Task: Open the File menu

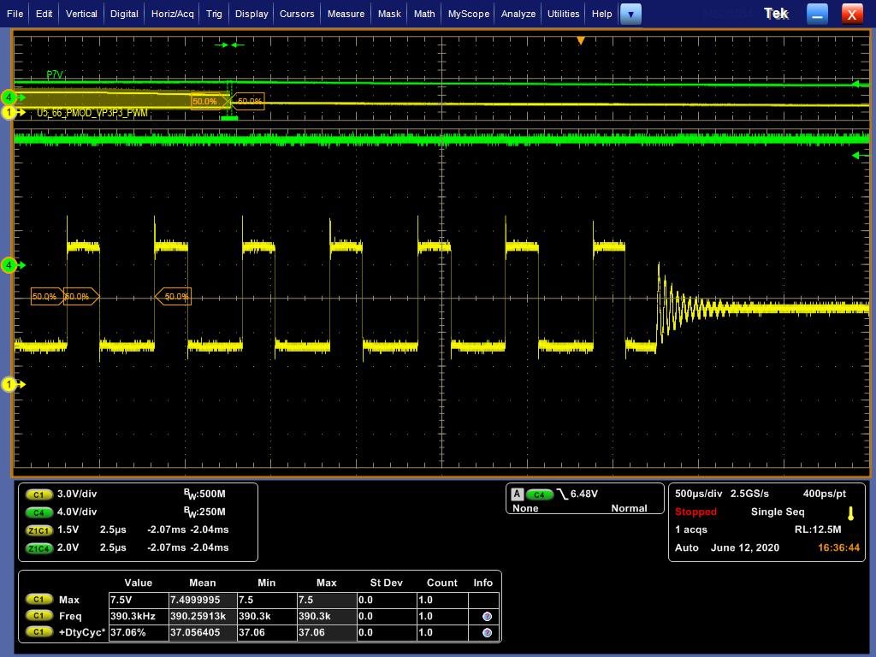Action: [15, 14]
